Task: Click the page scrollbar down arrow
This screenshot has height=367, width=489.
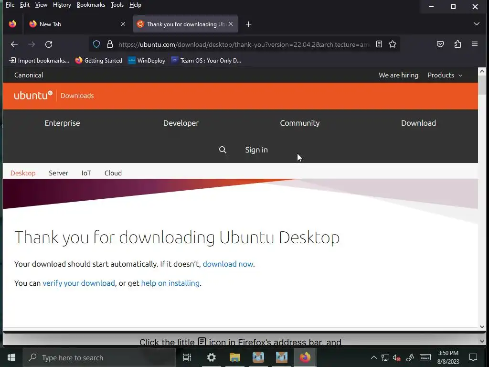Action: coord(482,327)
